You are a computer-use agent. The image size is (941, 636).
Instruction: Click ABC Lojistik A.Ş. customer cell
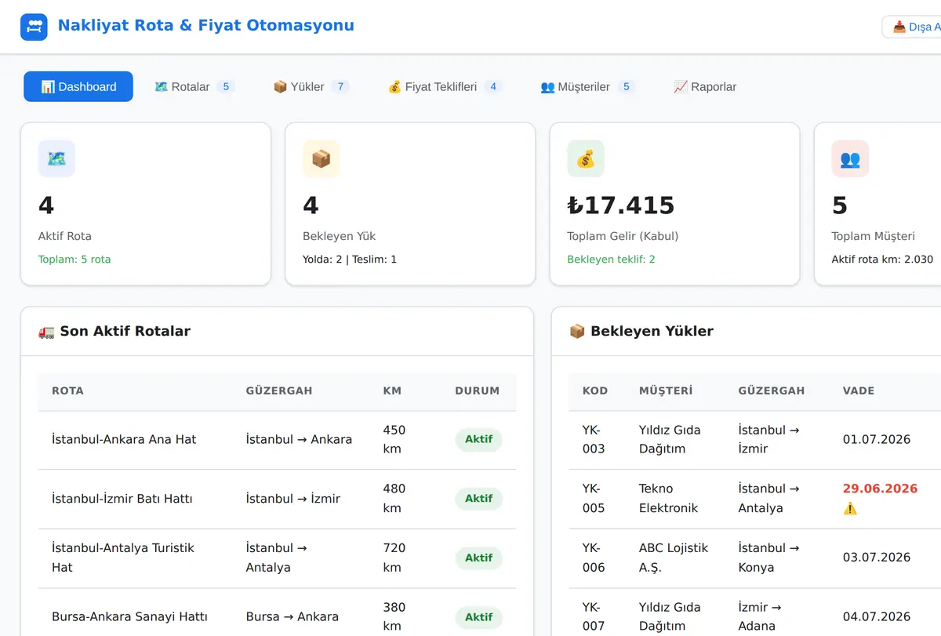(x=674, y=558)
